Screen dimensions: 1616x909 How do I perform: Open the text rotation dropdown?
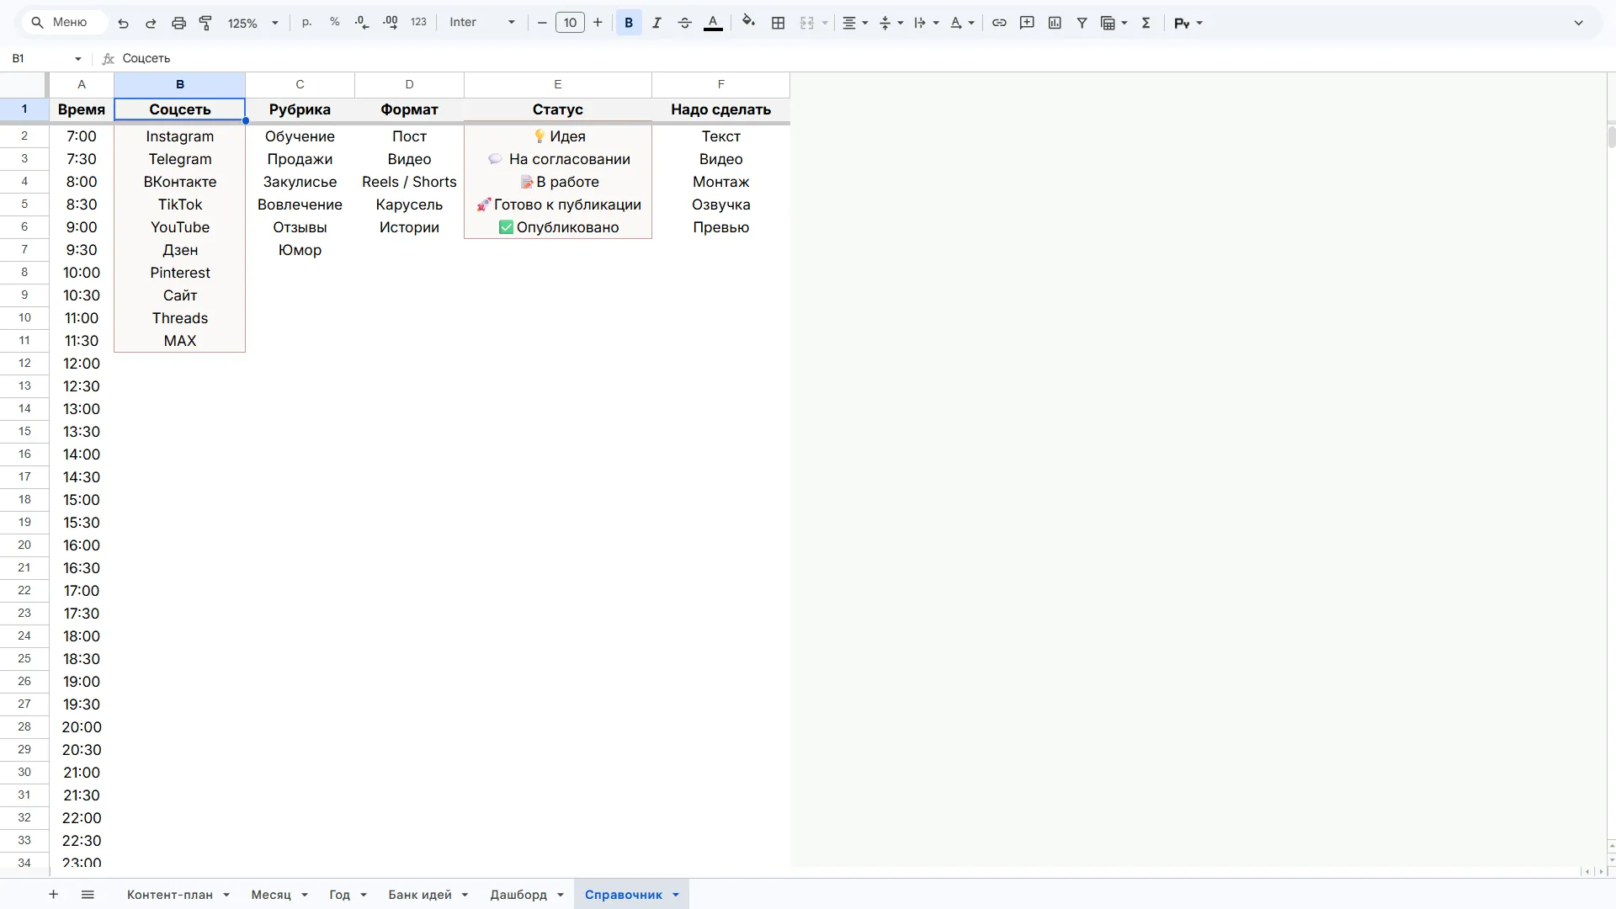tap(962, 23)
